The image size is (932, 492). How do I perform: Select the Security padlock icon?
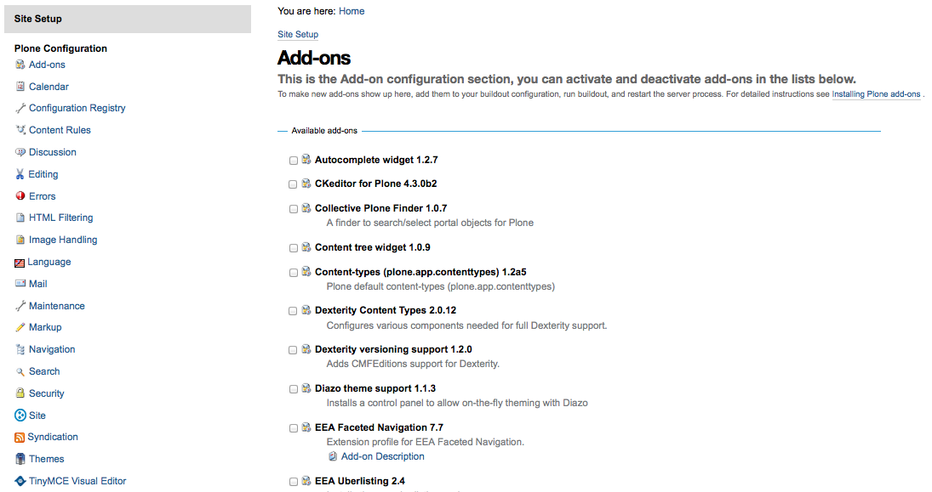pyautogui.click(x=20, y=393)
